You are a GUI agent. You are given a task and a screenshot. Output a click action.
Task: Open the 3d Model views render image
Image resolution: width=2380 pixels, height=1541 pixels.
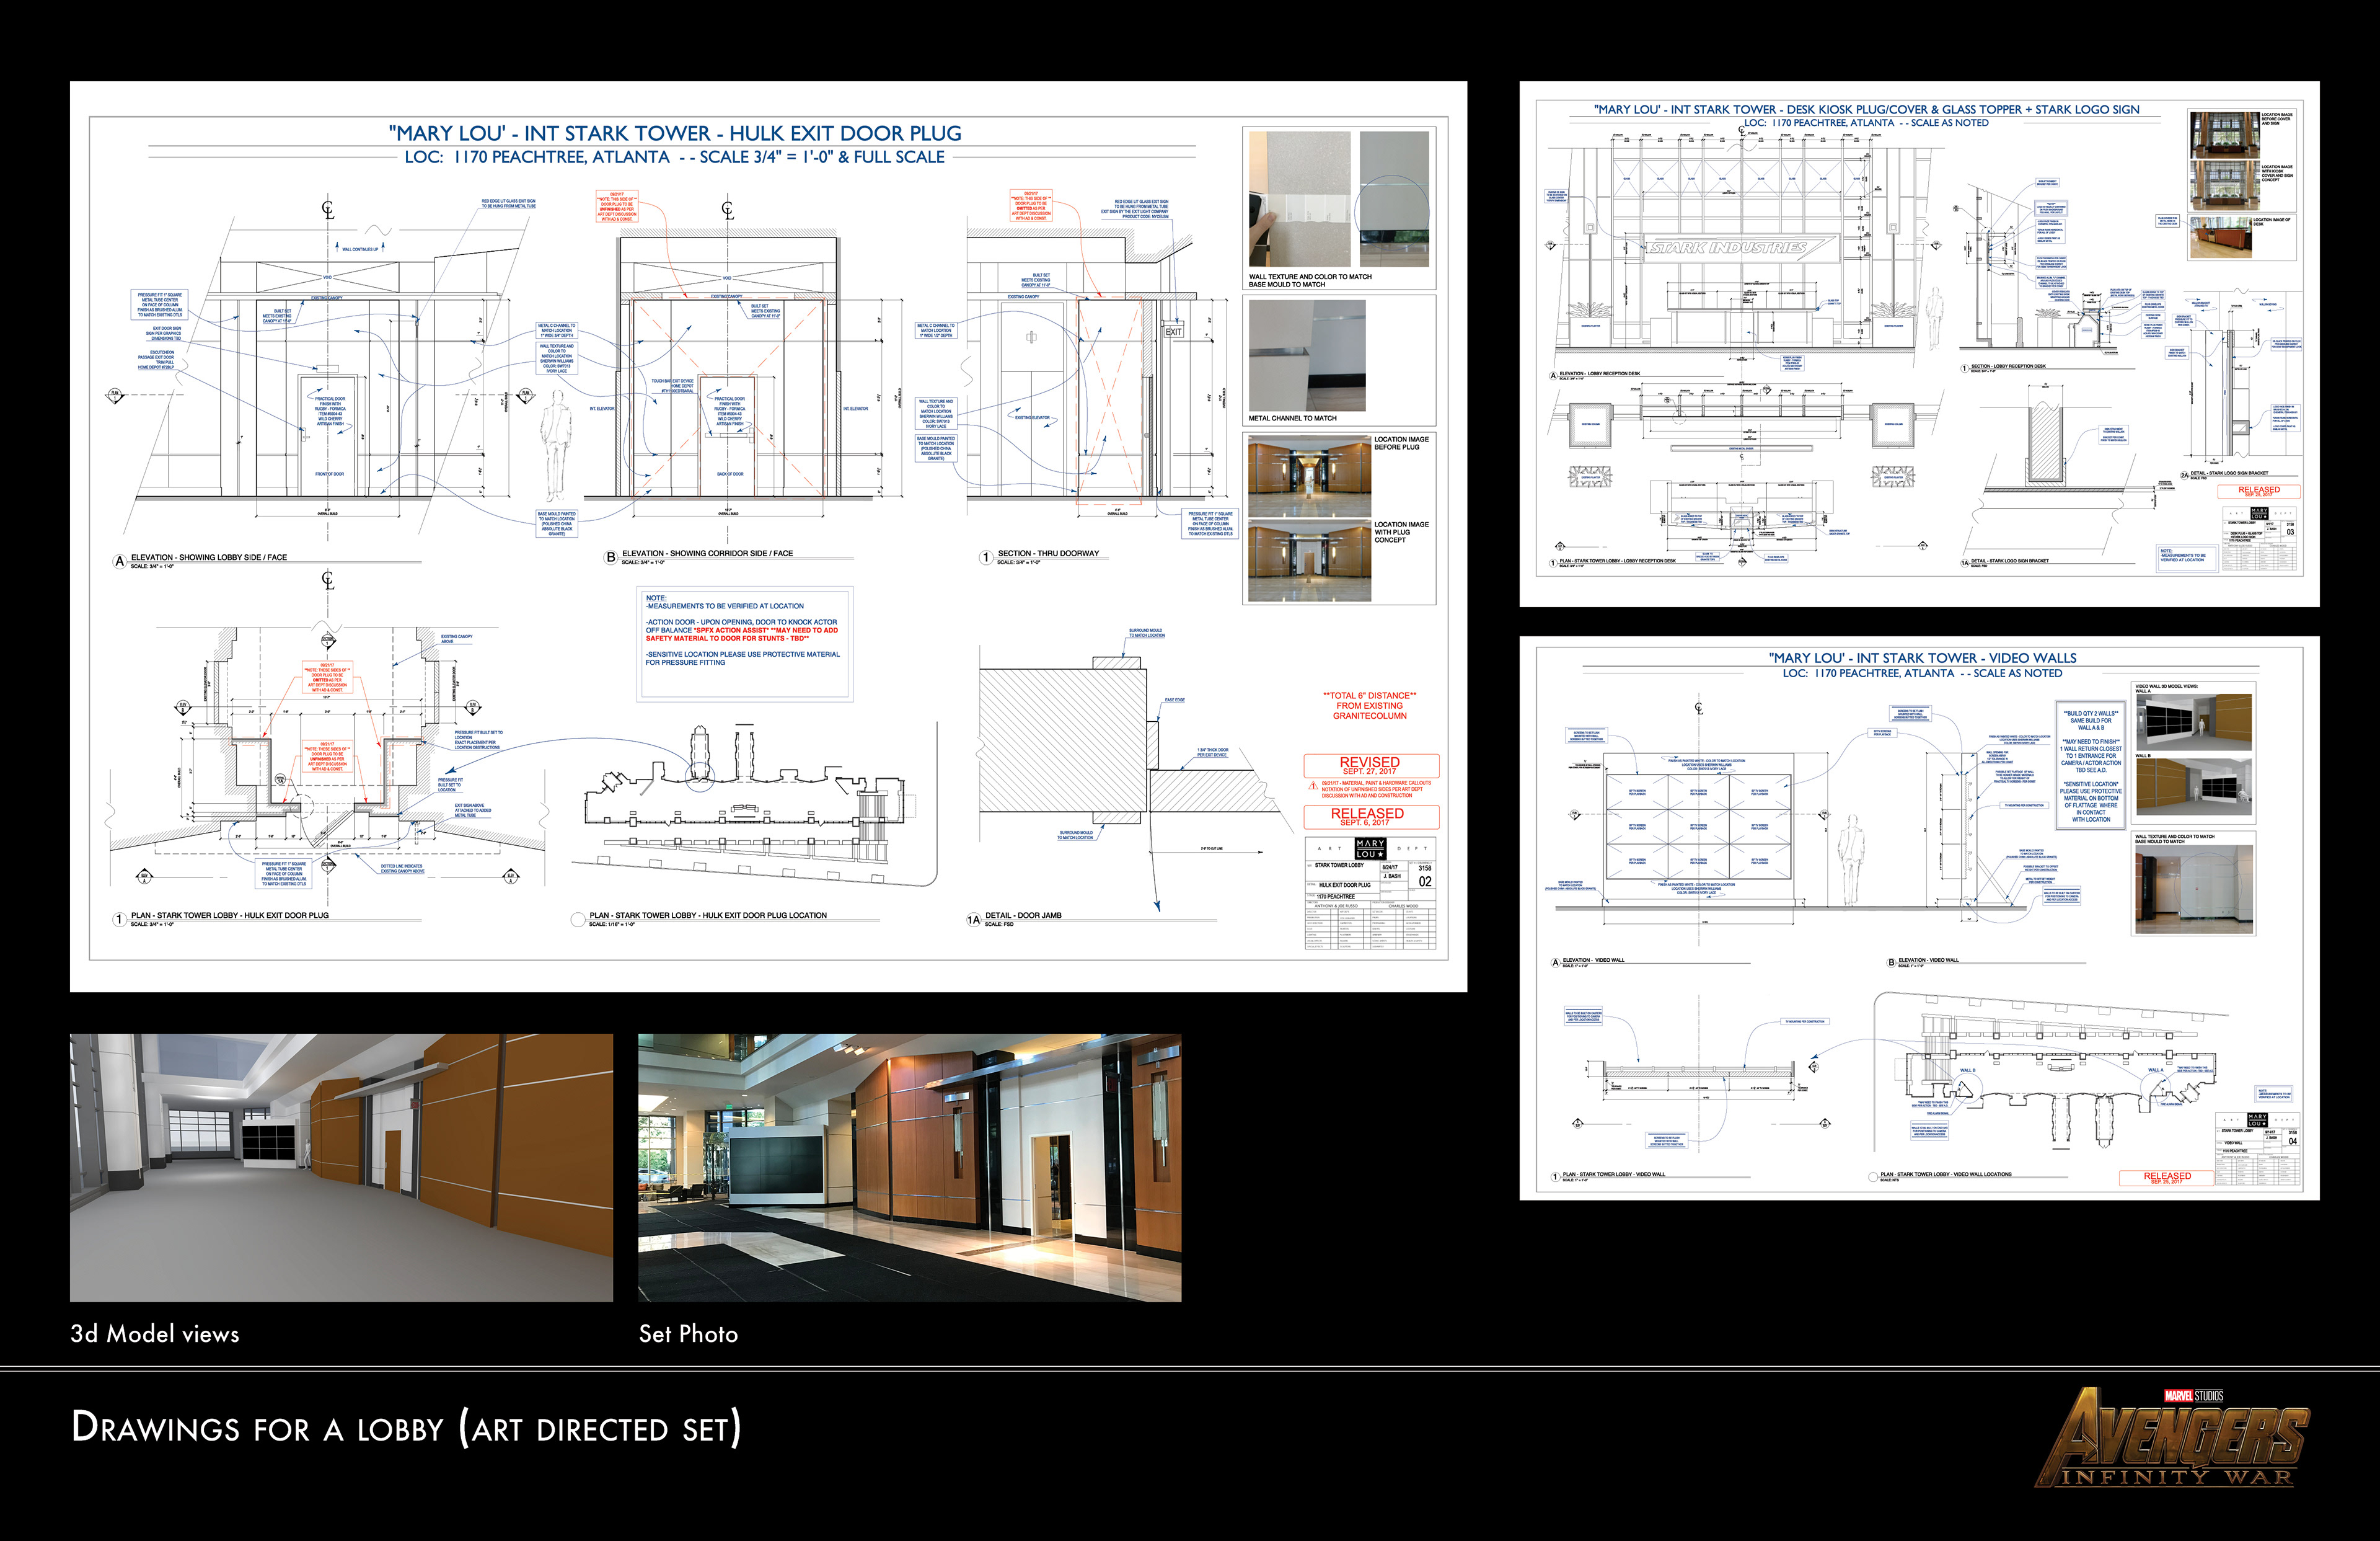tap(341, 1167)
